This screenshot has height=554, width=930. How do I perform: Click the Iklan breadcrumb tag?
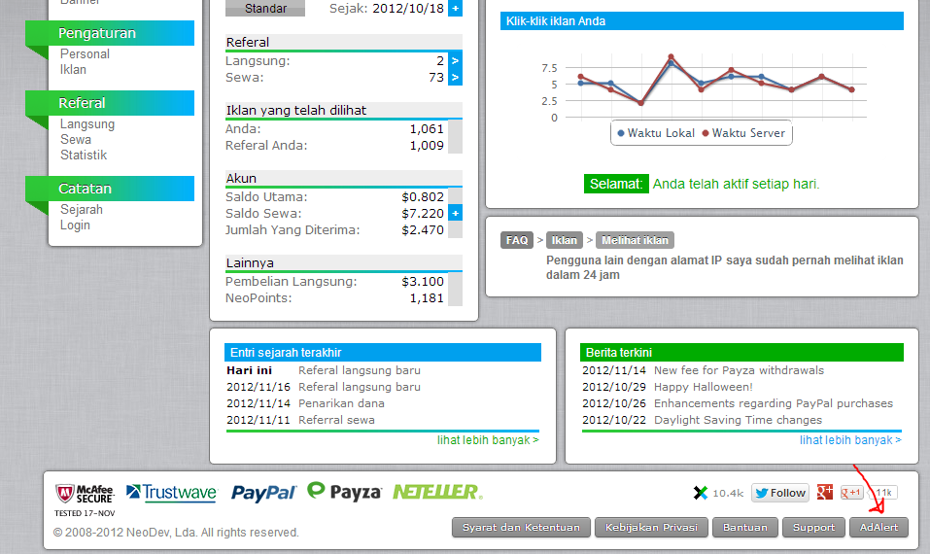point(564,240)
